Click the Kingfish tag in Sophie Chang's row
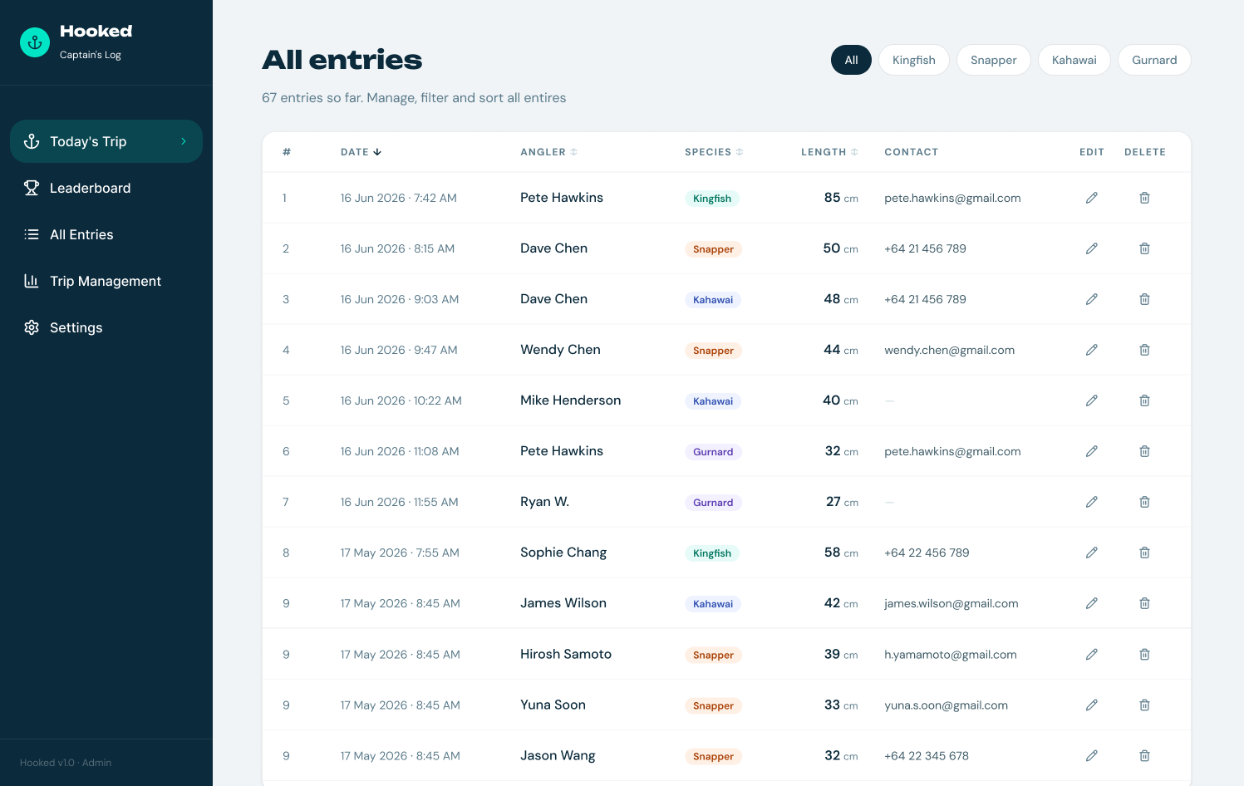 (x=712, y=553)
